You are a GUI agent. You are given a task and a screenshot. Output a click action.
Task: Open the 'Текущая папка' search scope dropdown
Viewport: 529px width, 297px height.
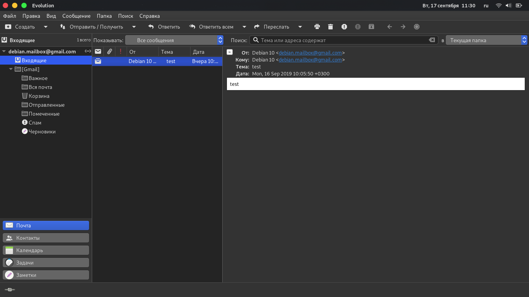(x=486, y=40)
